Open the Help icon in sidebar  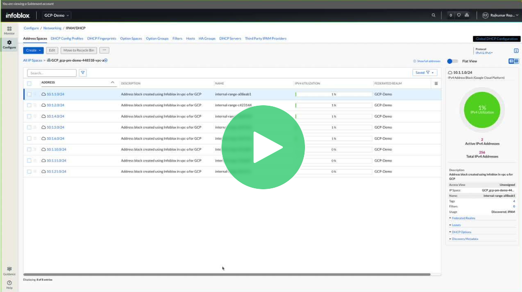click(x=9, y=283)
